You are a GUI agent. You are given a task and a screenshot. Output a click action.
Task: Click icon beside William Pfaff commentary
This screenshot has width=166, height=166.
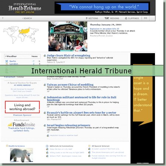[47, 156]
